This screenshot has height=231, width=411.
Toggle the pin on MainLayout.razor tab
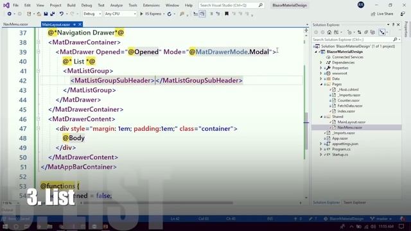pos(74,24)
